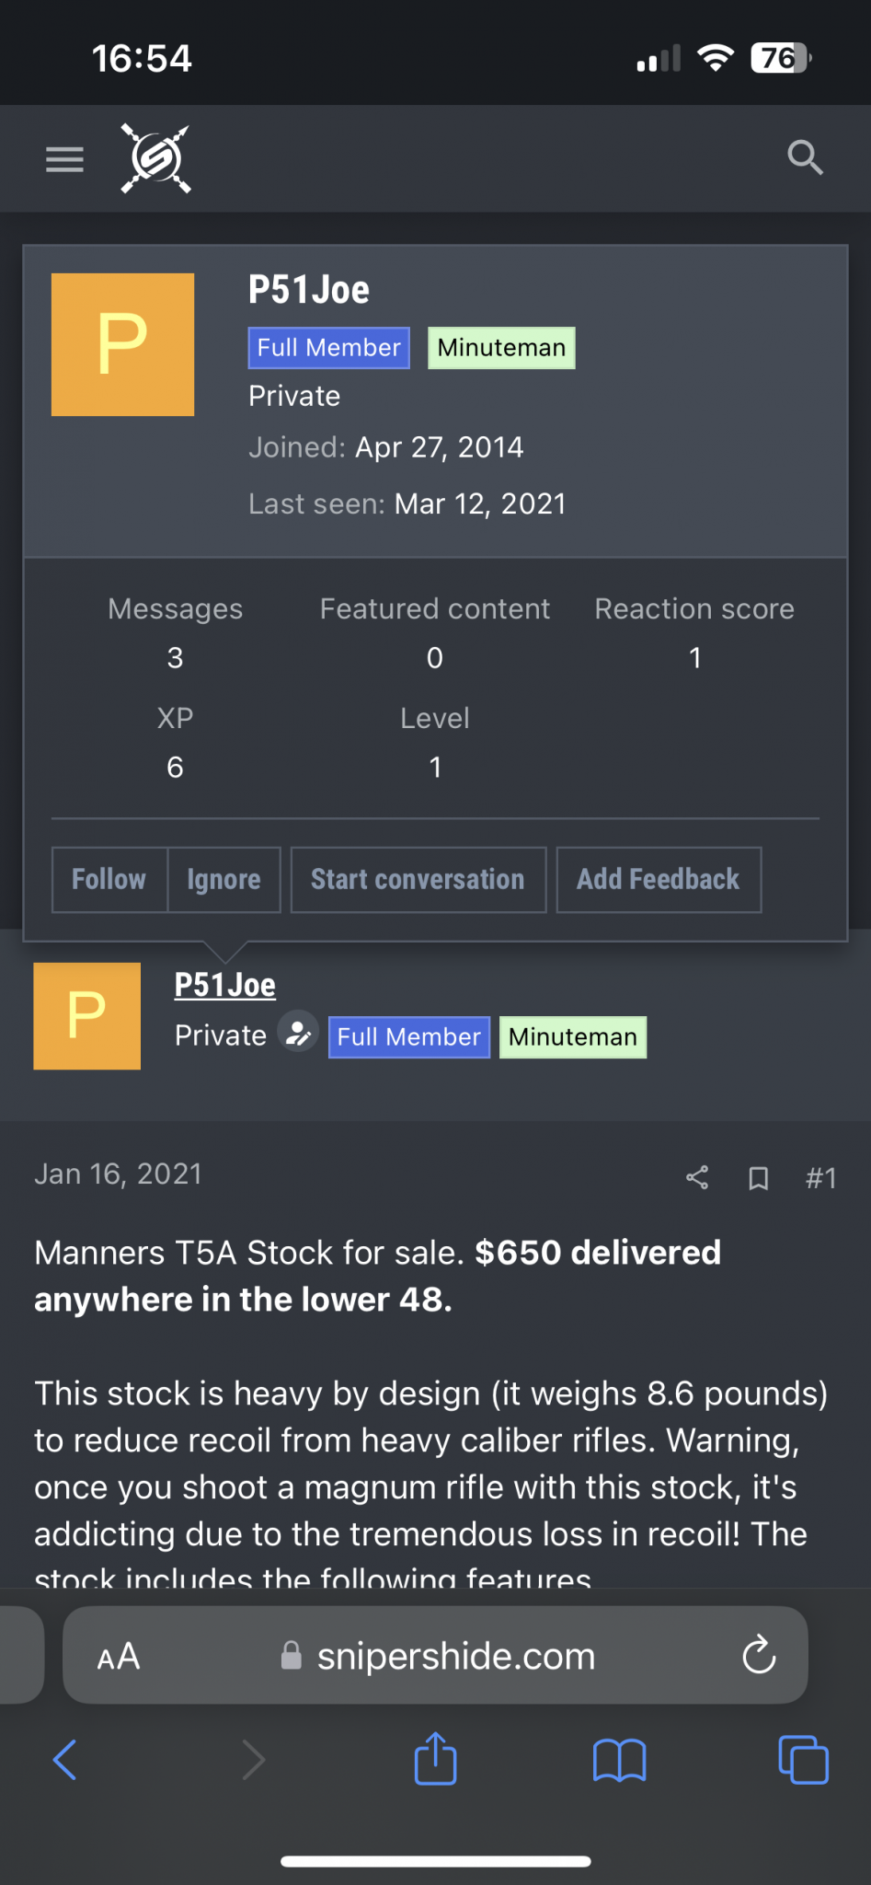Follow user P51Joe

109,880
